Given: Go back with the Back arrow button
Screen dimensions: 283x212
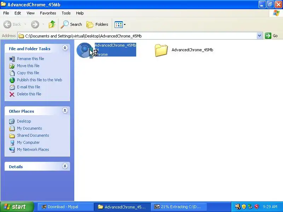Looking at the screenshot, I should (12, 24).
